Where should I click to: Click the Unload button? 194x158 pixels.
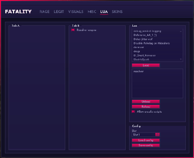tap(146, 102)
